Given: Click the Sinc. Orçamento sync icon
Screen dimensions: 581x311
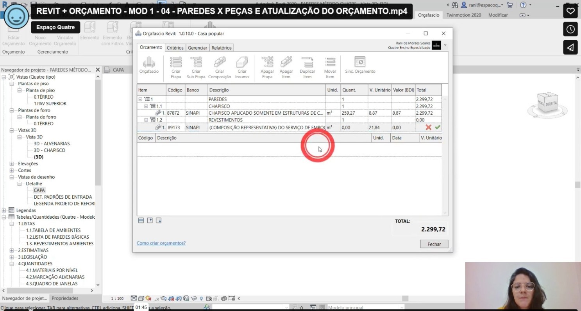Looking at the screenshot, I should coord(360,62).
